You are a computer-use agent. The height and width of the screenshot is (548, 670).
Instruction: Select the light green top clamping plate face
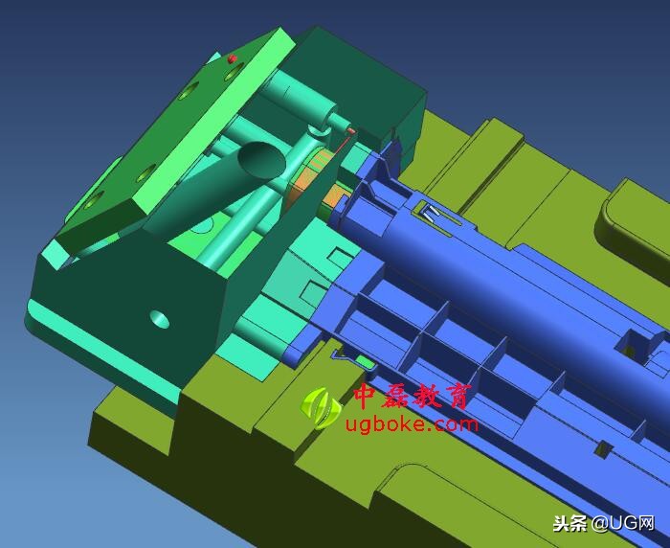point(213,122)
